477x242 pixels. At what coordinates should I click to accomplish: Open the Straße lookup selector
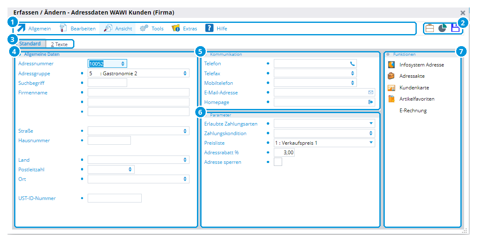185,131
